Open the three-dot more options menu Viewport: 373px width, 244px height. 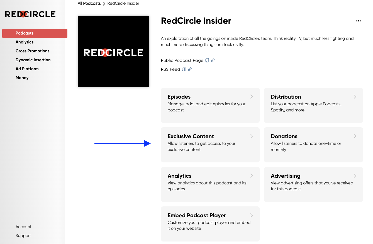(359, 21)
